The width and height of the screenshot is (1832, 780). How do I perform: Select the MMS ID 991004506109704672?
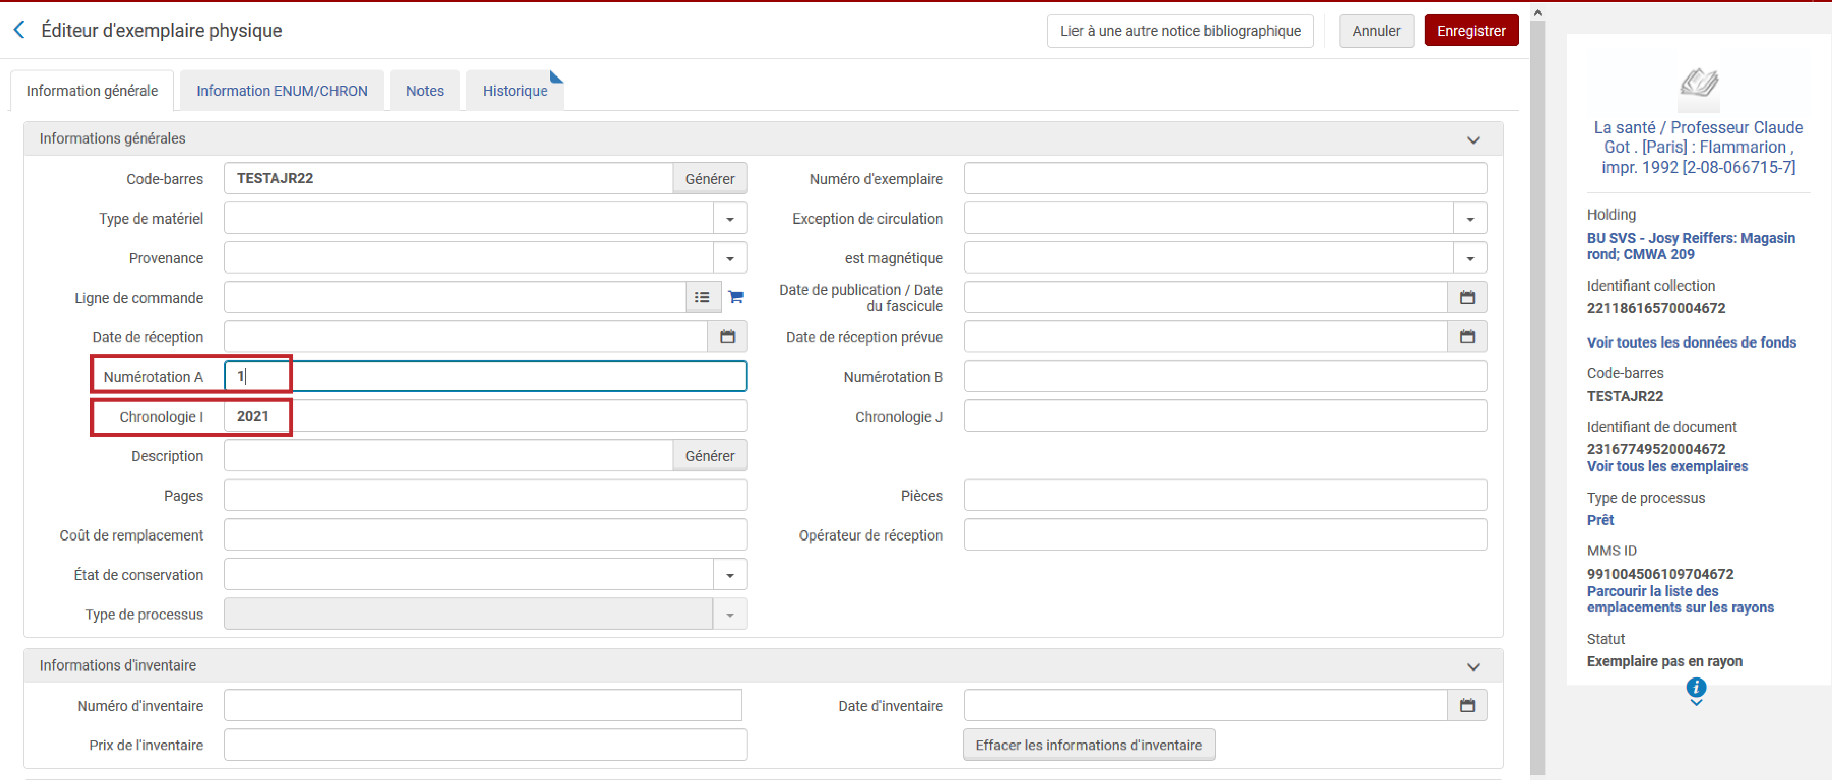coord(1660,574)
